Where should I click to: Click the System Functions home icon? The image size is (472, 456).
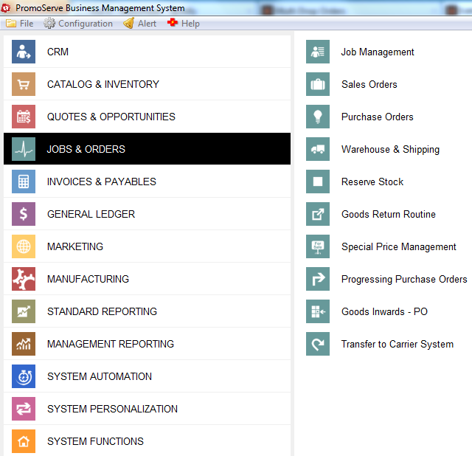[x=24, y=441]
